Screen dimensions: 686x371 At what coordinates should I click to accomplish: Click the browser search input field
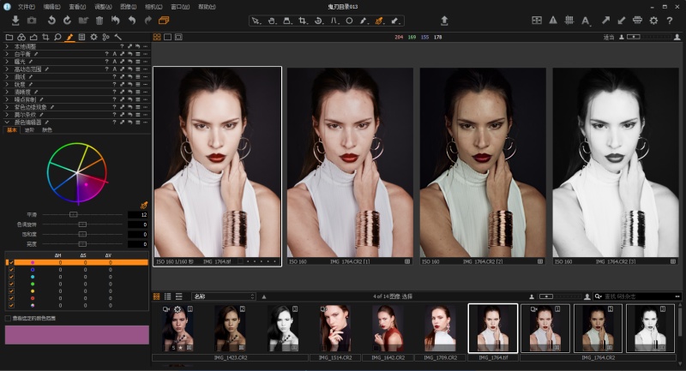pyautogui.click(x=639, y=296)
